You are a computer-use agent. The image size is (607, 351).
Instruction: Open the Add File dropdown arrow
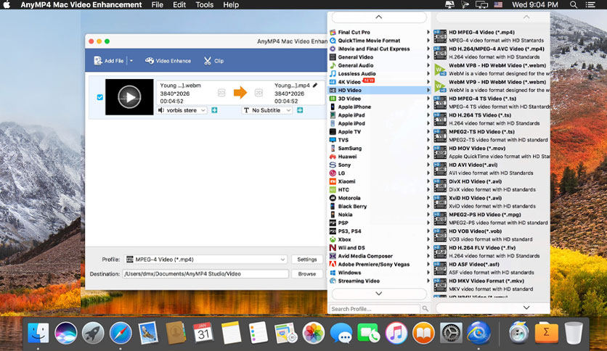click(x=131, y=61)
